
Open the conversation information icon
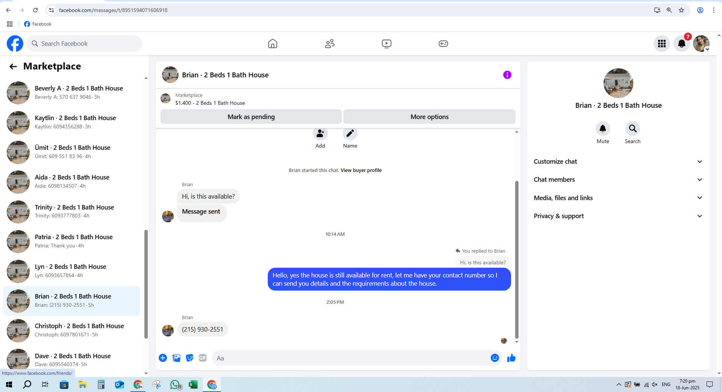coord(507,75)
